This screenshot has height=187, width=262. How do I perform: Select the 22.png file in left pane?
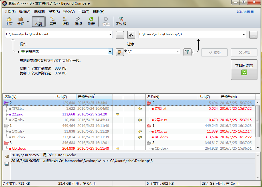18,114
